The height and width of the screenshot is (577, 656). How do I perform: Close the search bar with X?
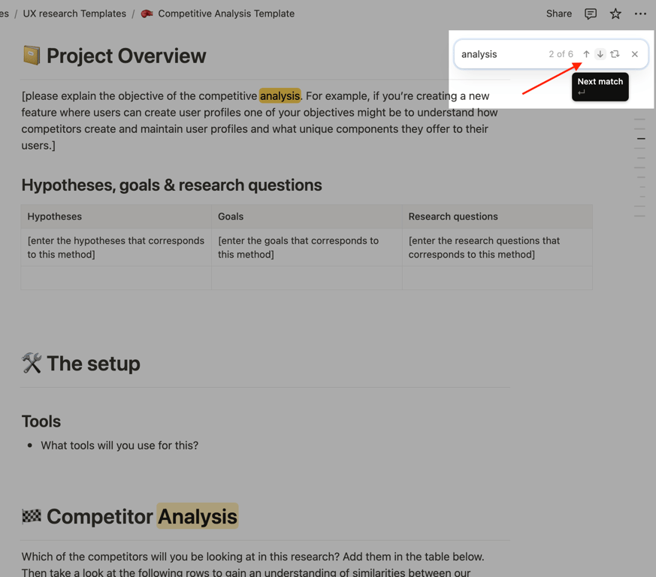click(635, 54)
